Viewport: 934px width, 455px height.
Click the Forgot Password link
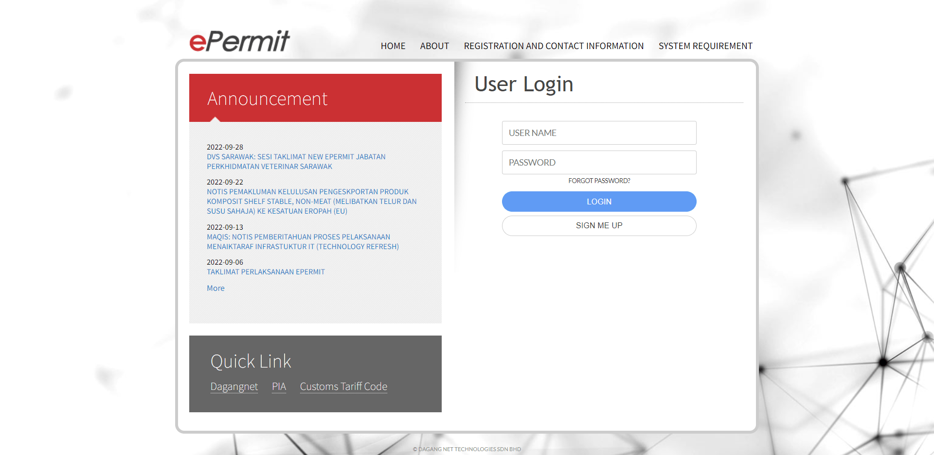(599, 181)
